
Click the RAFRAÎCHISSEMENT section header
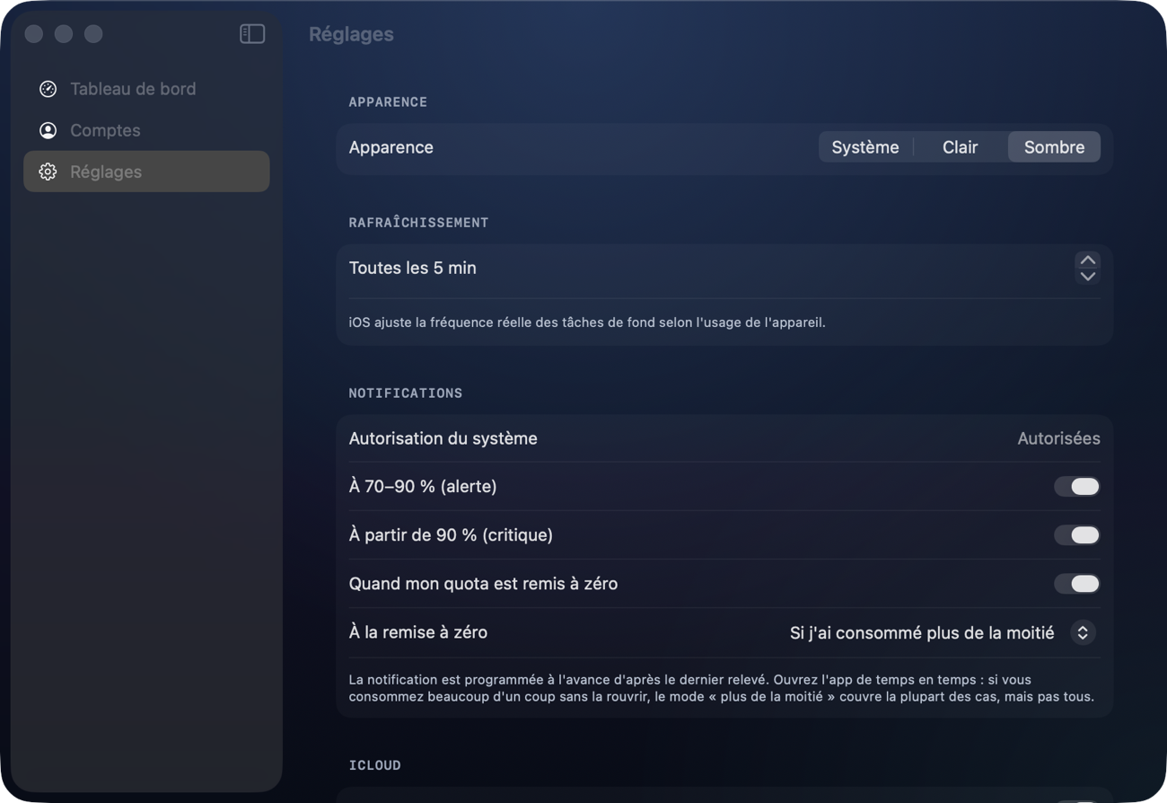tap(418, 223)
